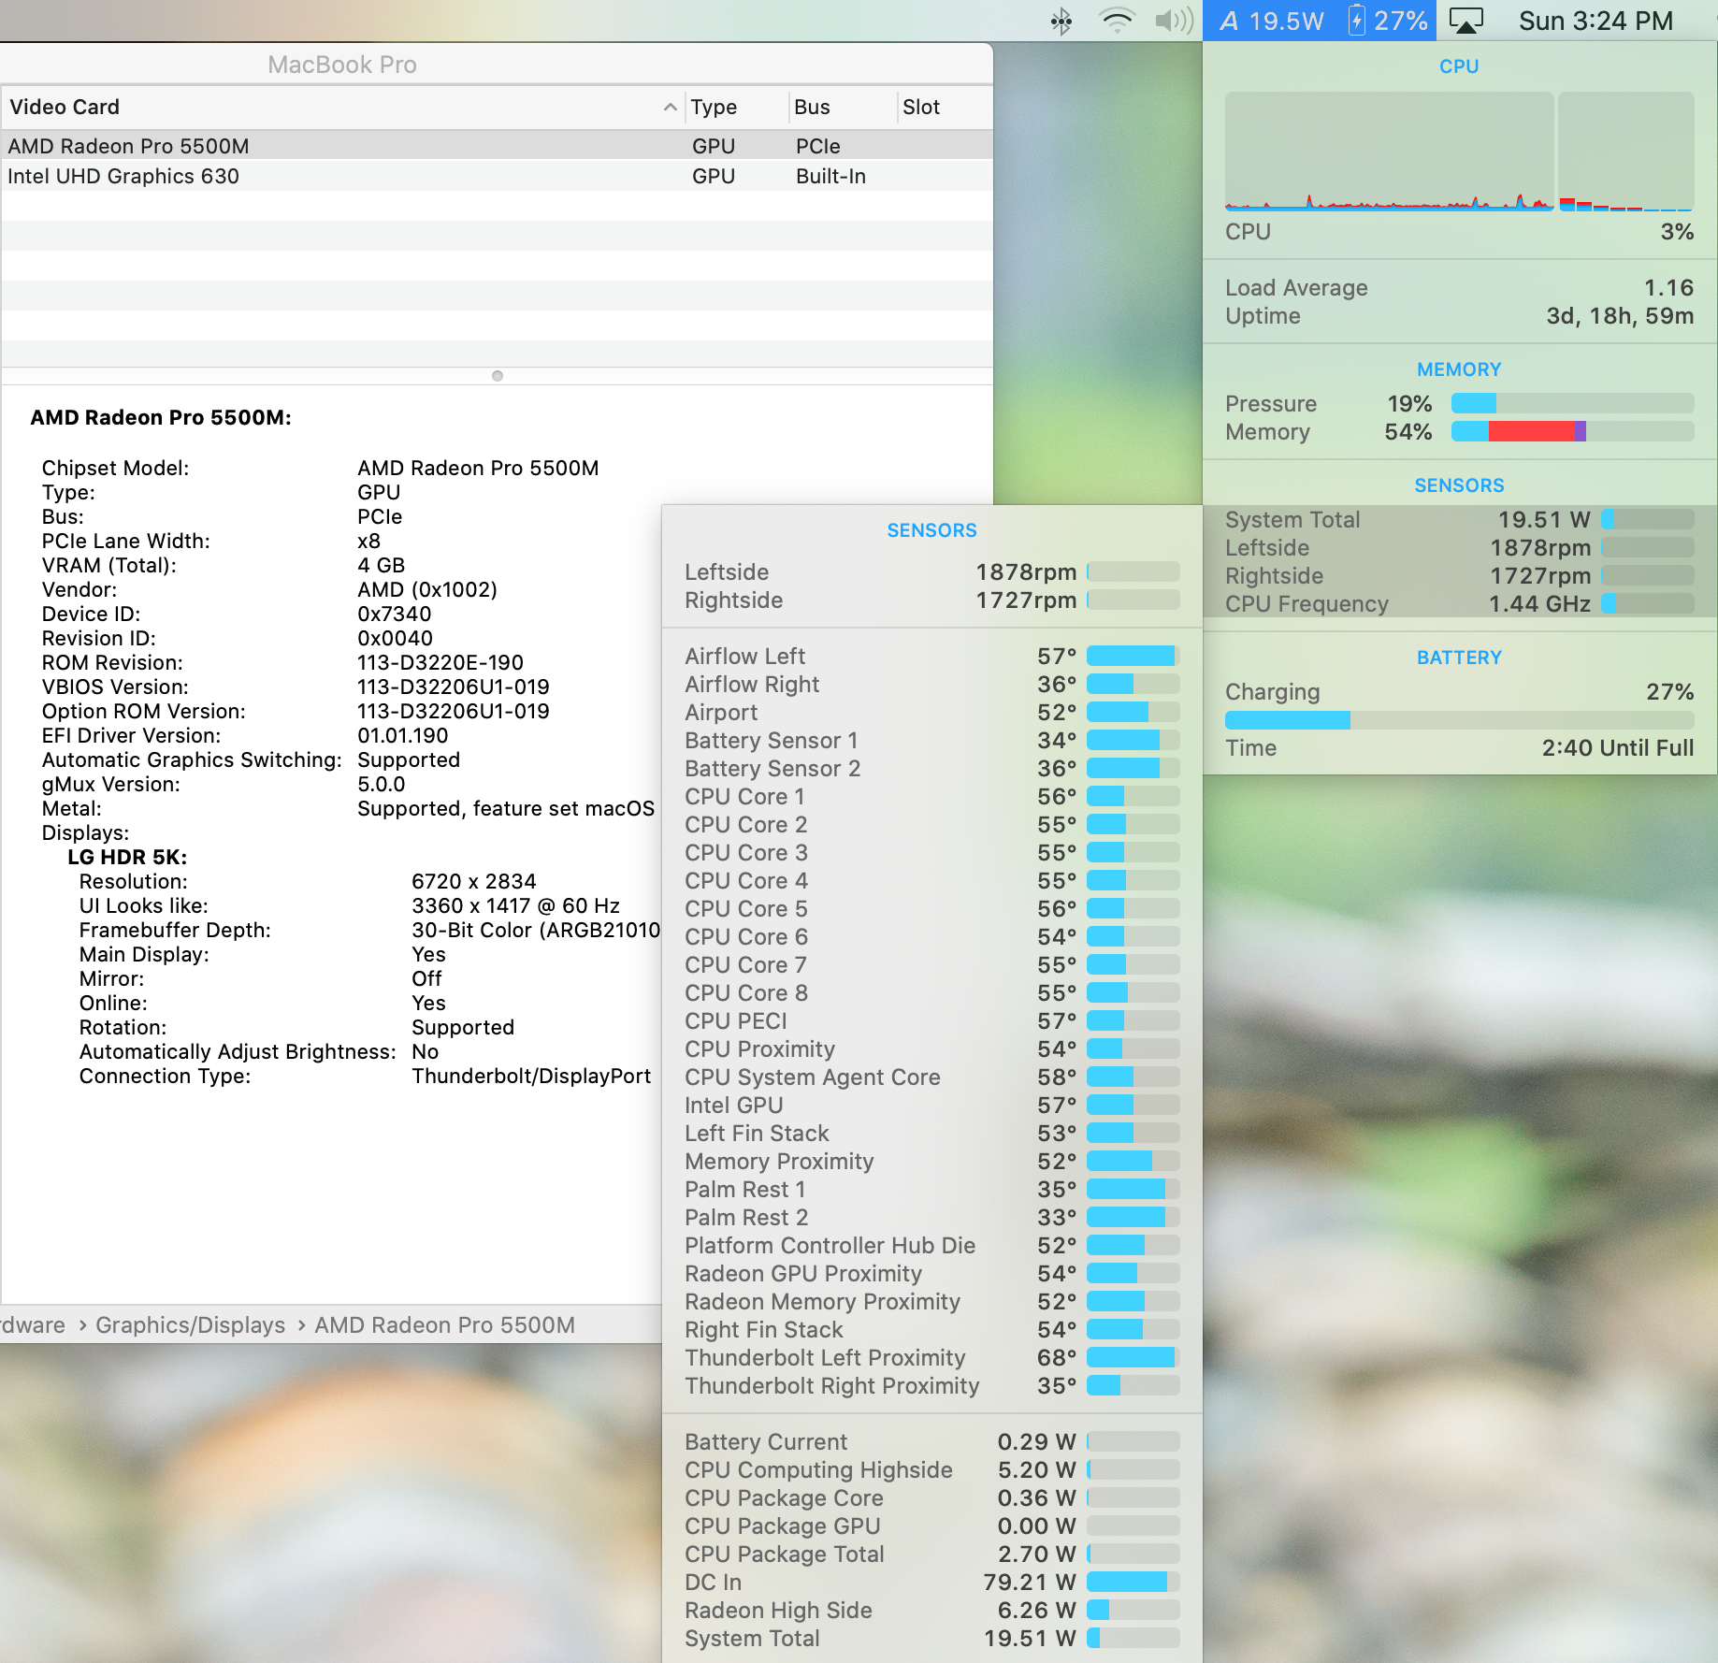Select the Thunderbolt Left Proximity row
This screenshot has width=1718, height=1663.
point(931,1357)
